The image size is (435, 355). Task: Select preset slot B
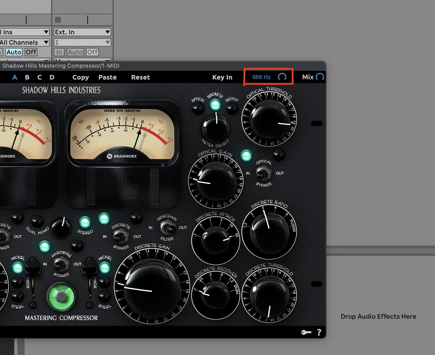tap(27, 77)
